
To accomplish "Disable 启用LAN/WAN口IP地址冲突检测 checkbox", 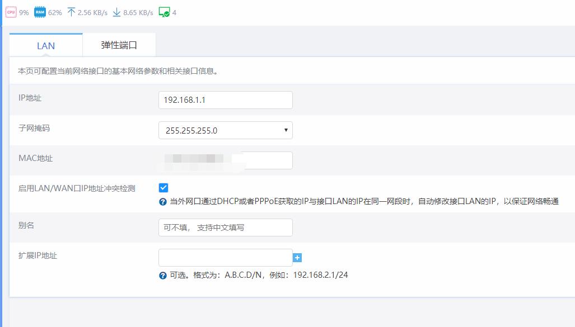I will (162, 188).
